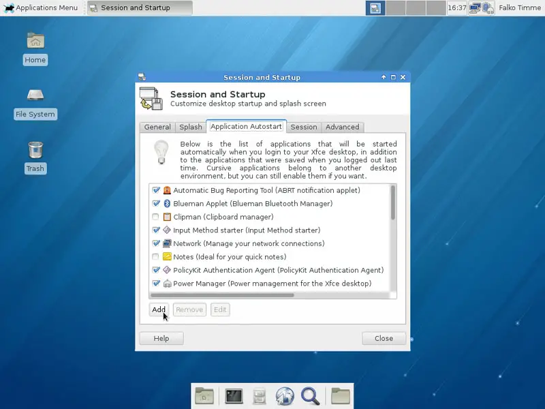Enable Clipman clipboard manager autostart
This screenshot has width=545, height=409.
coord(155,217)
